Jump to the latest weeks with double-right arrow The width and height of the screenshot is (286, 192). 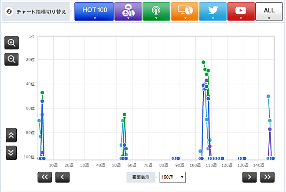(267, 177)
